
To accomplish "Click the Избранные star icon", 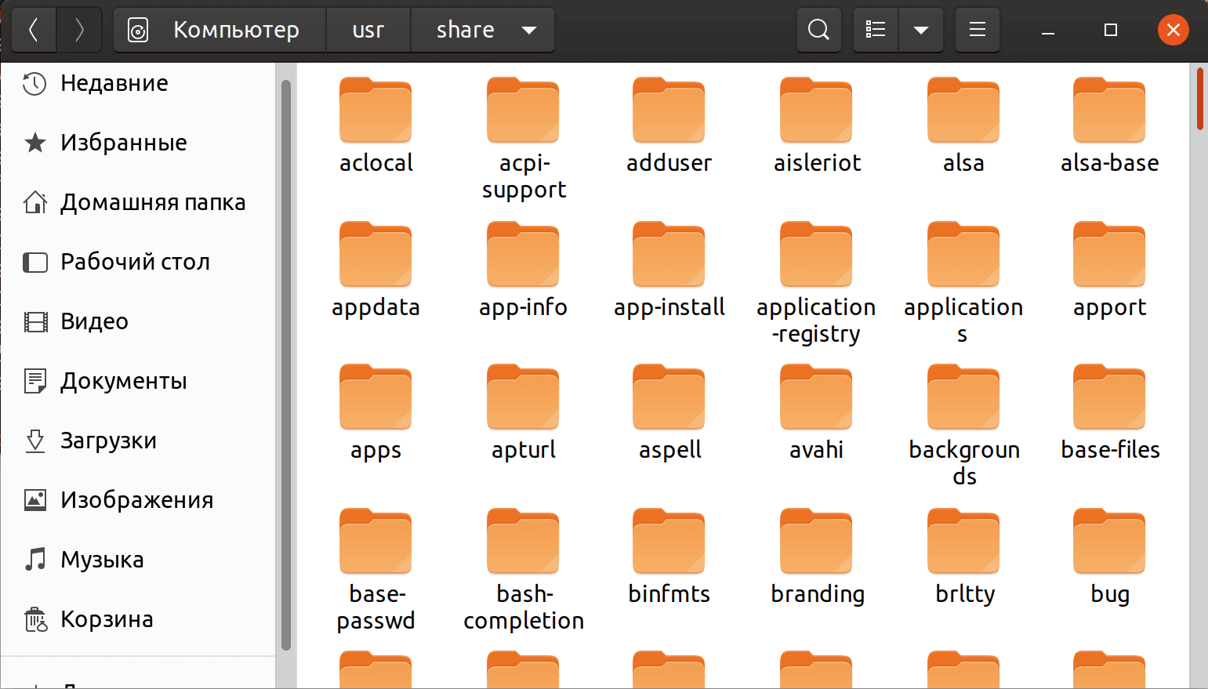I will 34,143.
